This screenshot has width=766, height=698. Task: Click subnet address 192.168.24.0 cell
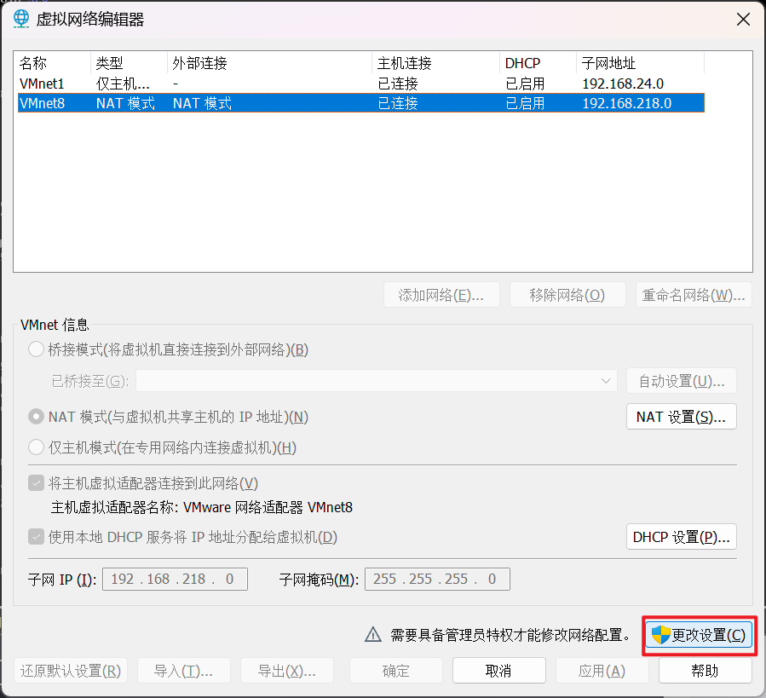(x=623, y=84)
